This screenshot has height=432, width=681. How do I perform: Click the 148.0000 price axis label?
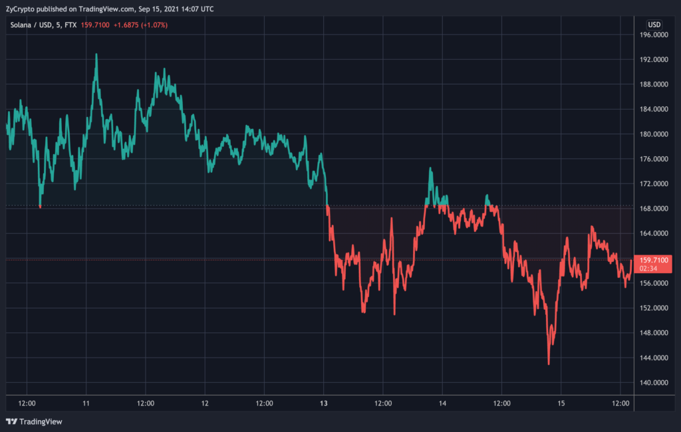pos(654,332)
